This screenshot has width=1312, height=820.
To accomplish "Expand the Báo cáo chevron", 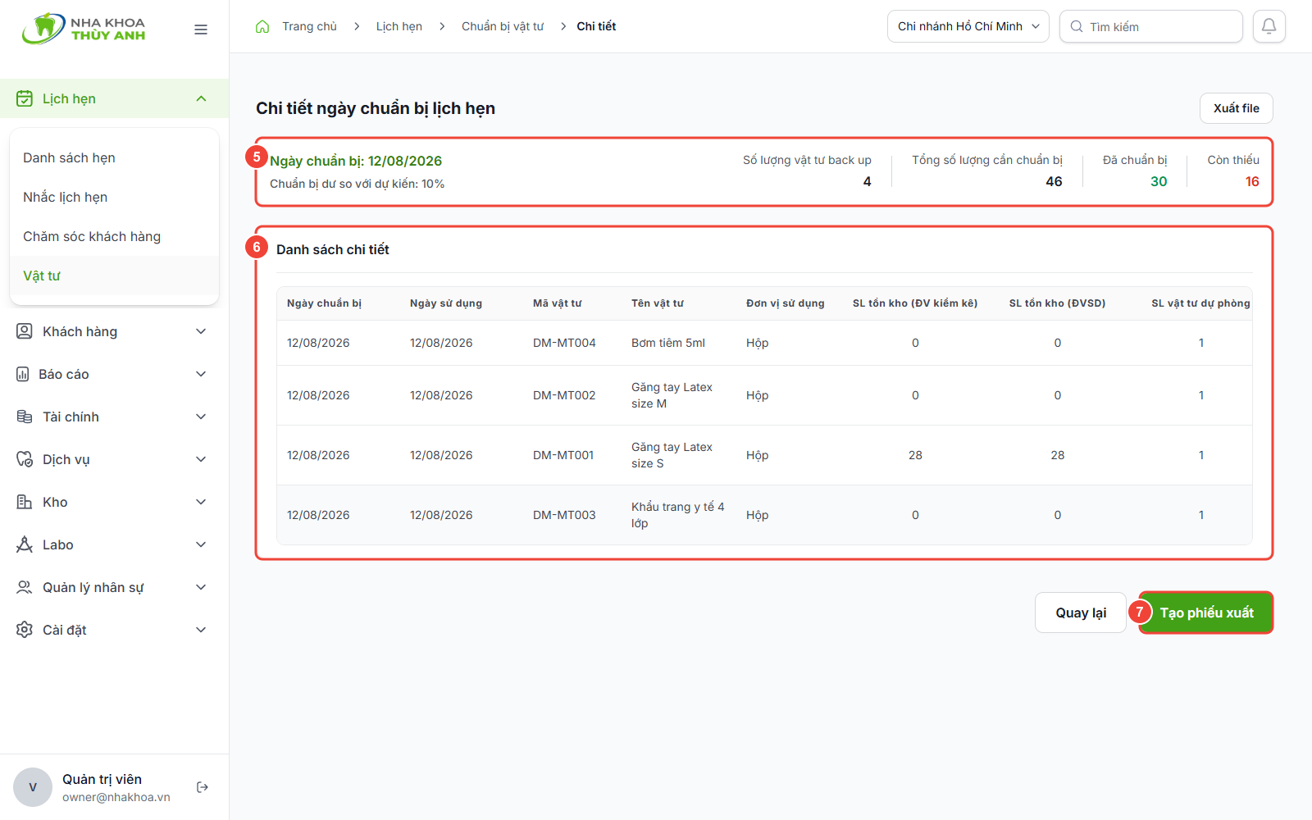I will 201,374.
